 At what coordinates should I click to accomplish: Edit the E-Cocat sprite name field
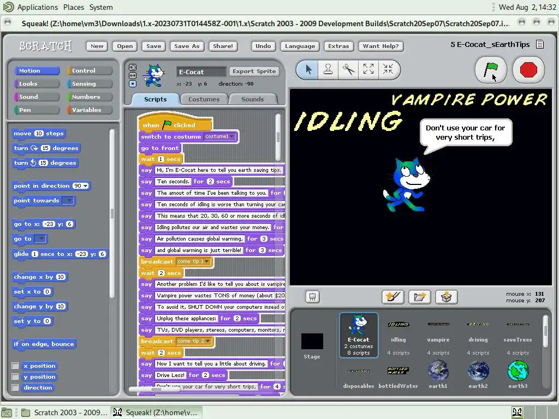coord(201,71)
